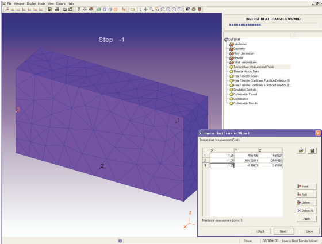Click the X cell of row 3
The image size is (322, 244).
pyautogui.click(x=222, y=165)
